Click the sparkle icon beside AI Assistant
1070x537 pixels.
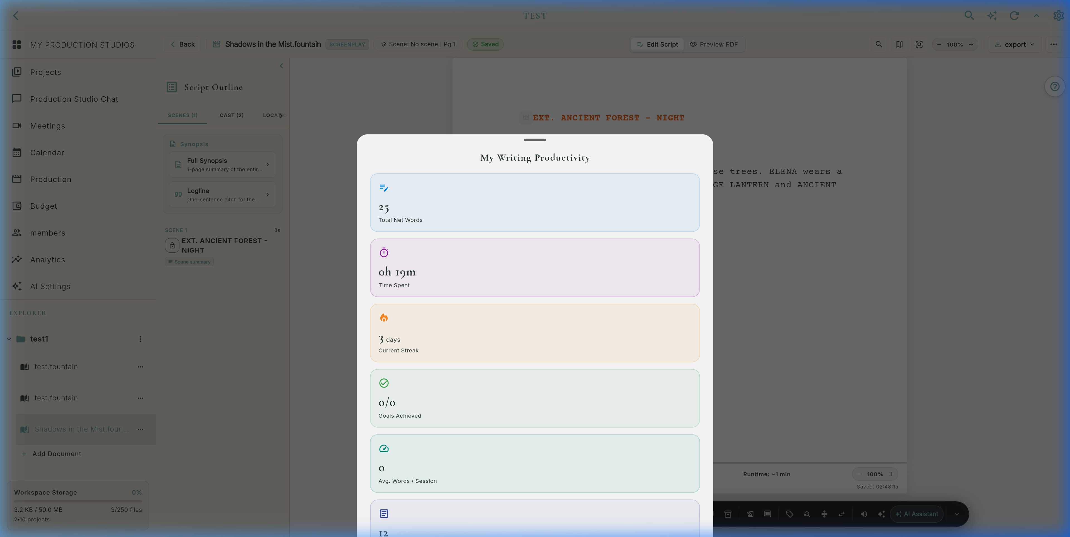(x=881, y=514)
